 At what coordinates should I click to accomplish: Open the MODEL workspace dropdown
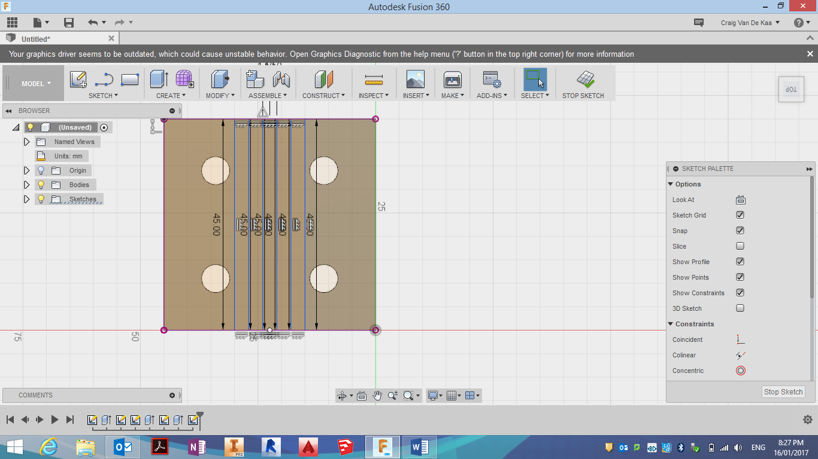tap(36, 84)
